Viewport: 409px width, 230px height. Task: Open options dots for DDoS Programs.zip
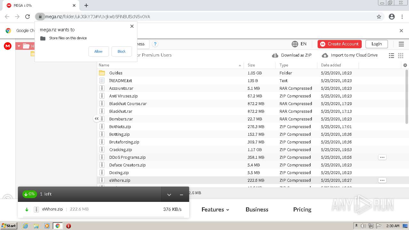(382, 157)
